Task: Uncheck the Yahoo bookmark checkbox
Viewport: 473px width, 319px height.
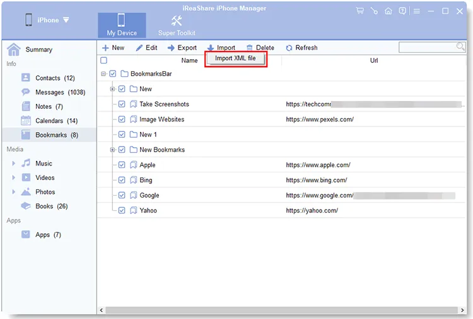Action: [122, 210]
